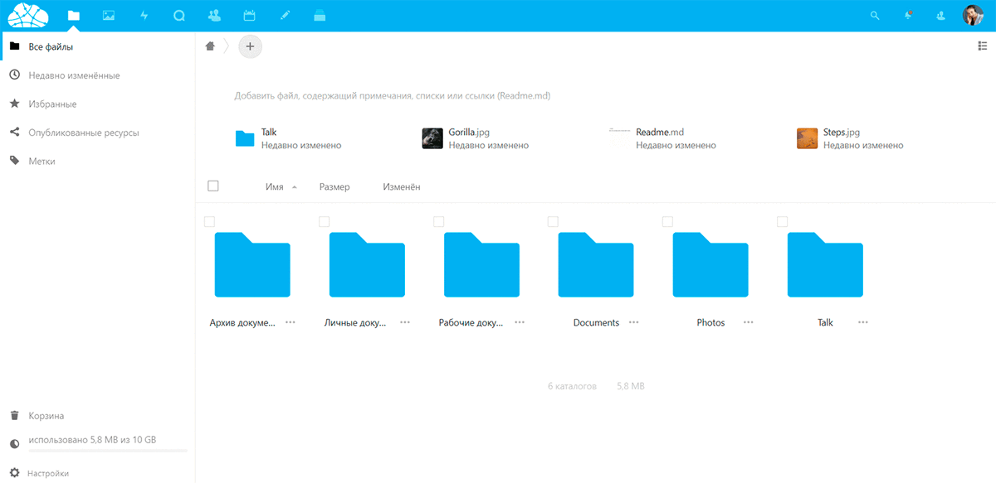Open the Activity lightning icon
This screenshot has height=483, width=996.
144,15
